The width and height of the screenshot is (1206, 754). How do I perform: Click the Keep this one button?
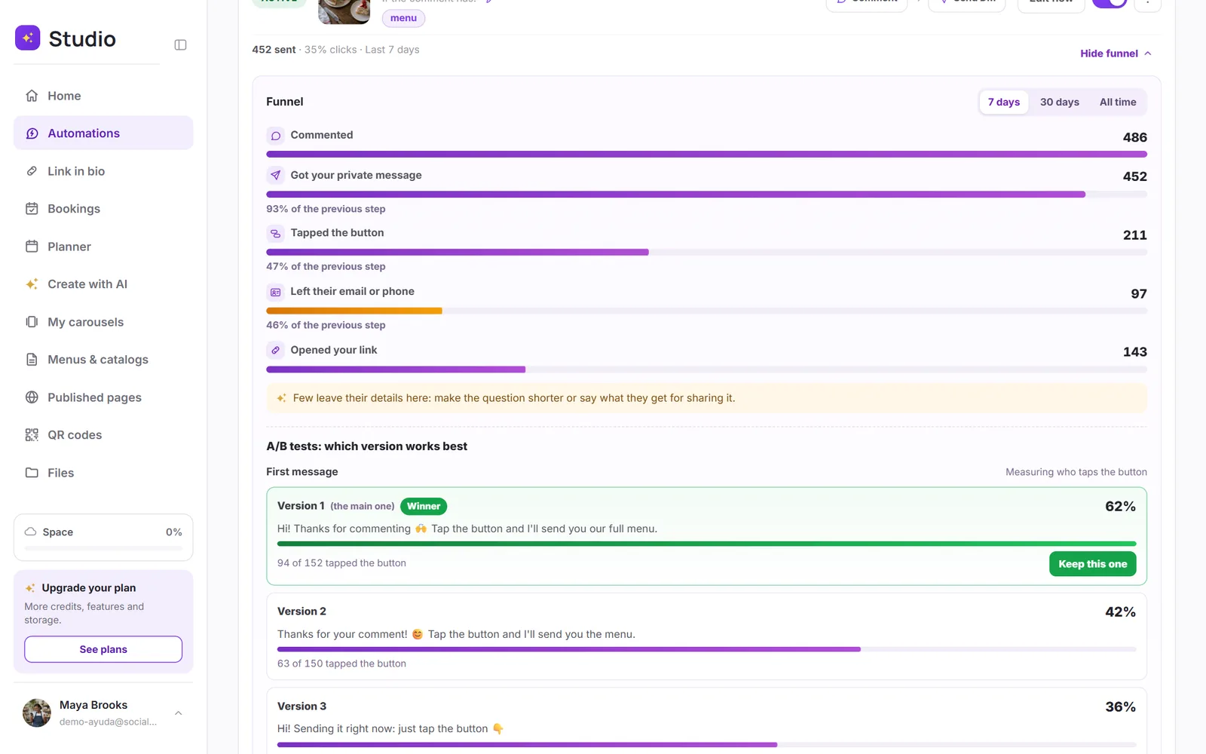1092,564
